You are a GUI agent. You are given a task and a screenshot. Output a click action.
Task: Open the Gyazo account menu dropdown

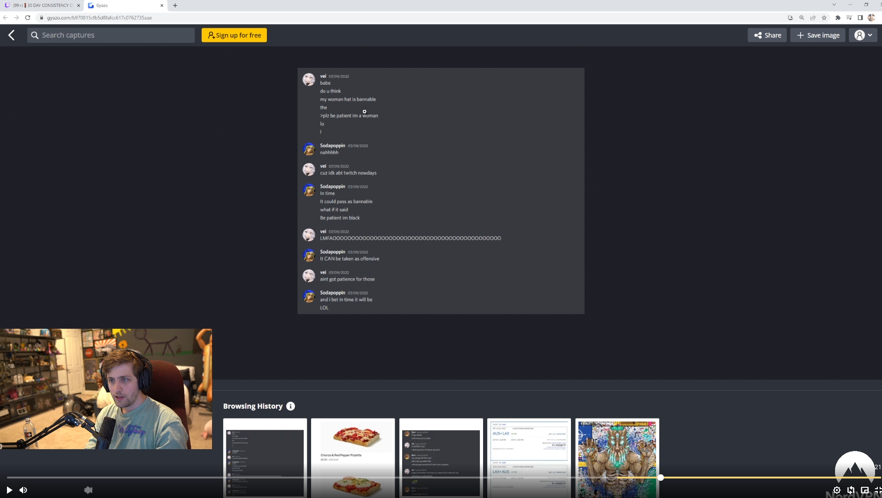(x=863, y=35)
